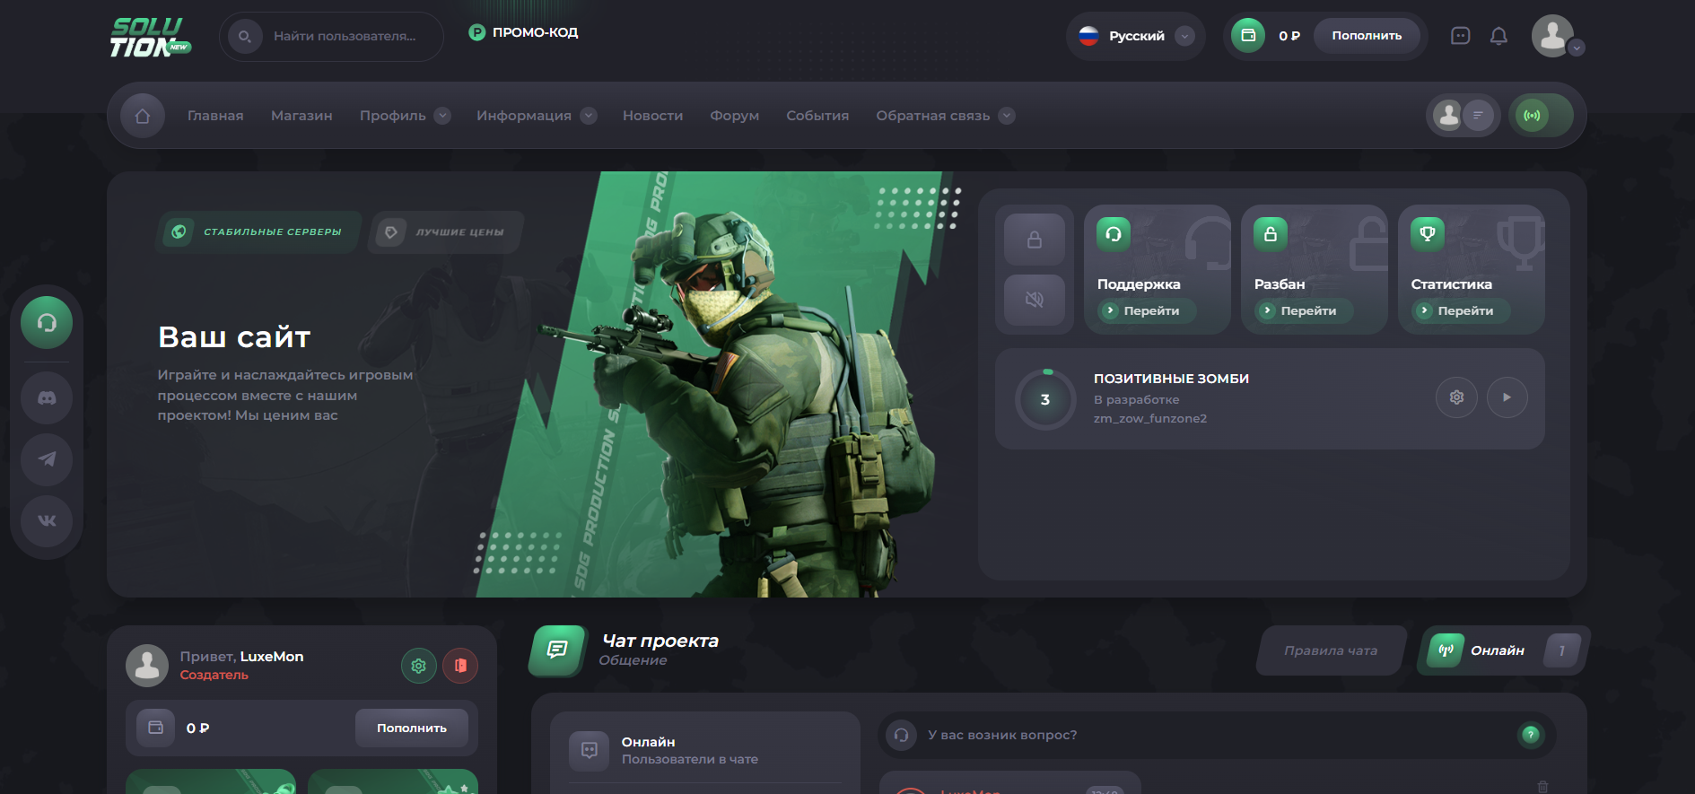Toggle the lock button beside Поддержка card

(x=1035, y=240)
